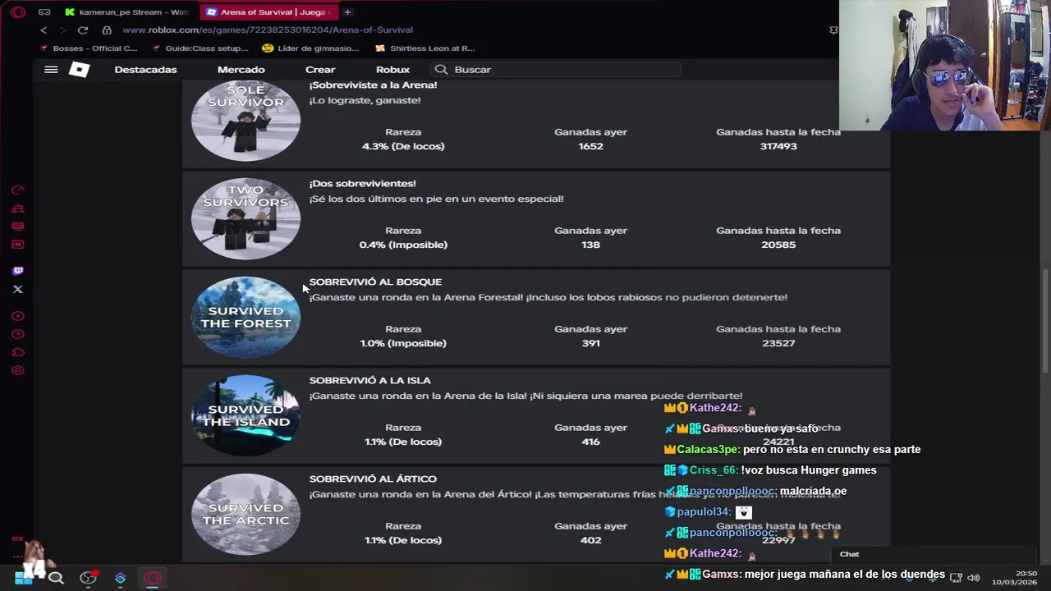
Task: Click the ¡Dos sobrevivientes! badge title
Action: pyautogui.click(x=362, y=183)
